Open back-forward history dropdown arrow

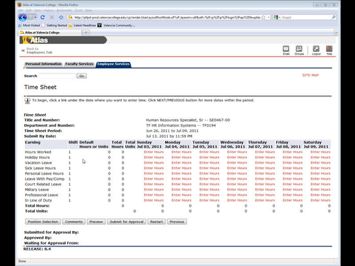35,18
